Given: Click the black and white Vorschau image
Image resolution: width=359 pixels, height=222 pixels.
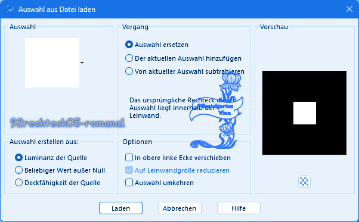Looking at the screenshot, I should click(304, 113).
